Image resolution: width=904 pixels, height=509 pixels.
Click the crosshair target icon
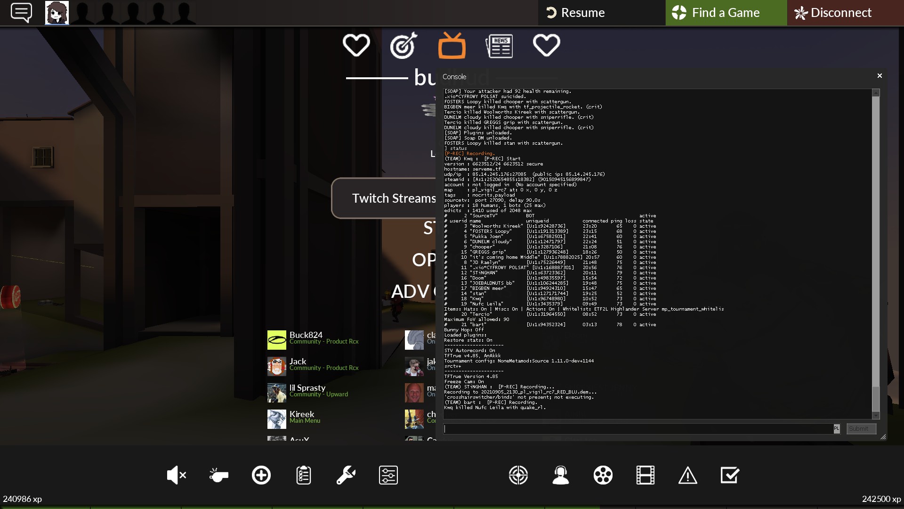pos(518,475)
